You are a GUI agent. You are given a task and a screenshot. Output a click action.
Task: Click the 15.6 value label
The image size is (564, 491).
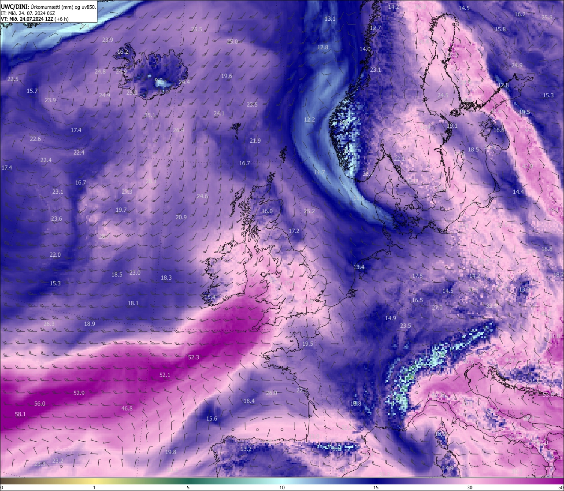click(211, 419)
